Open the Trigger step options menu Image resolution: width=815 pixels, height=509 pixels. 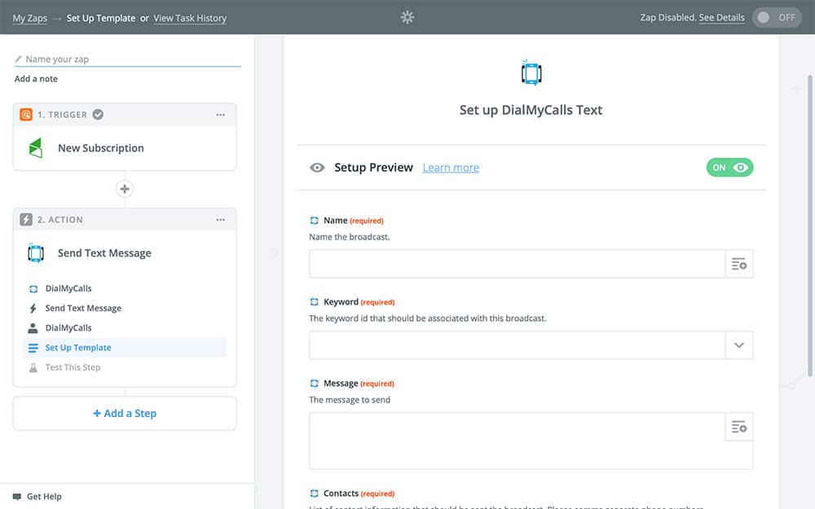(220, 115)
